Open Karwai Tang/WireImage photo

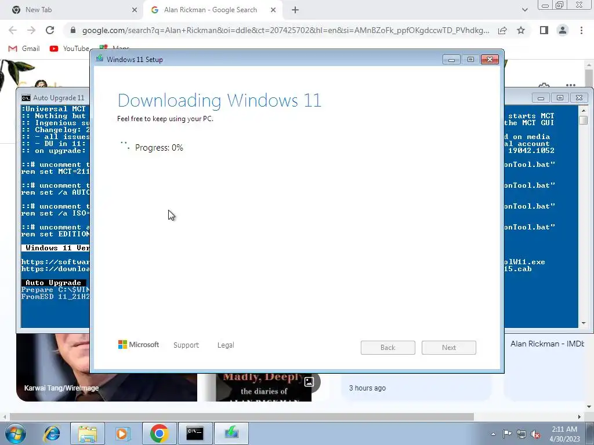point(107,367)
